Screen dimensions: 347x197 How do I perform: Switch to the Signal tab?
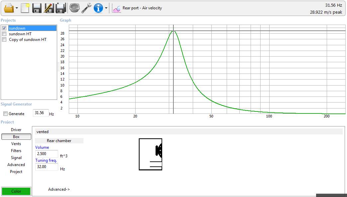coord(16,158)
